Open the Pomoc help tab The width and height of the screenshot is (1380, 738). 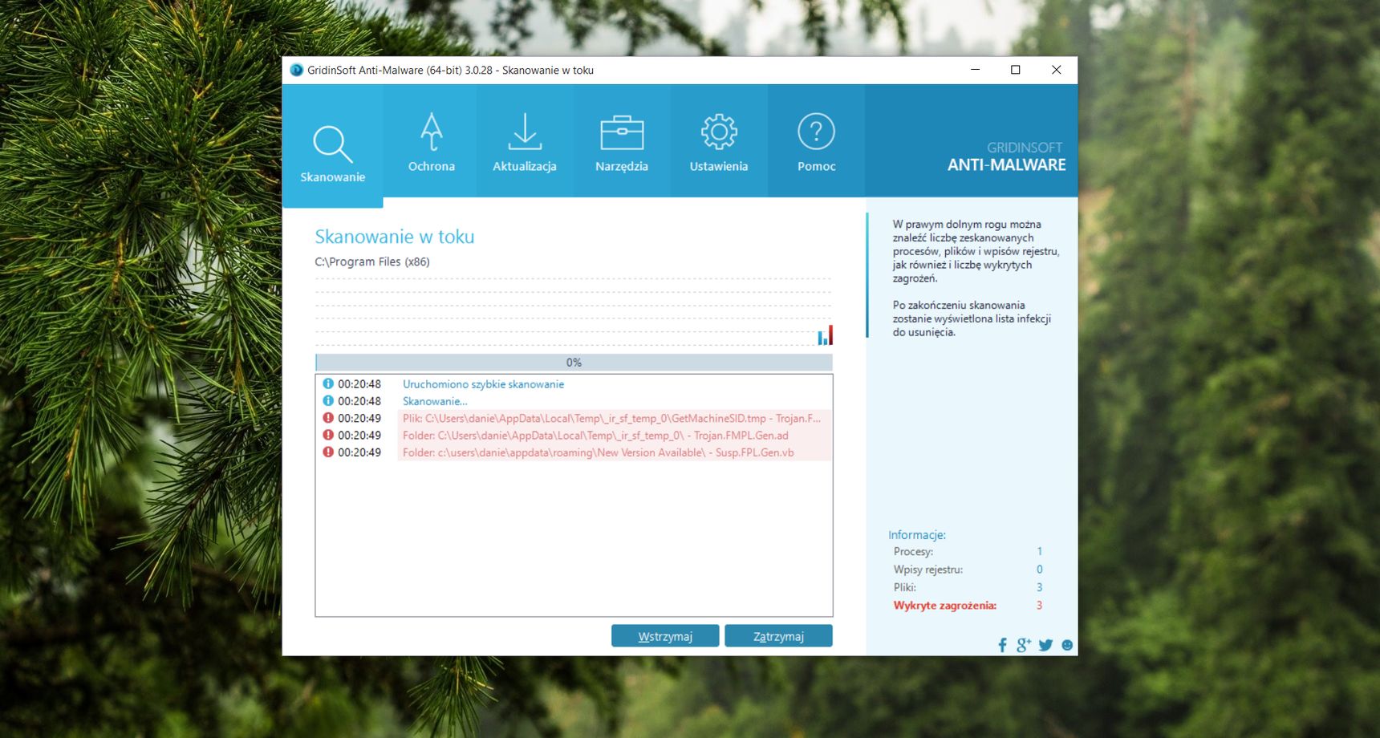(816, 141)
